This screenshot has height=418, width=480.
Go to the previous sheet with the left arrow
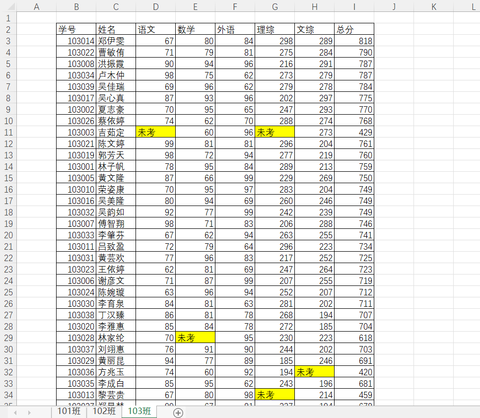coord(15,413)
